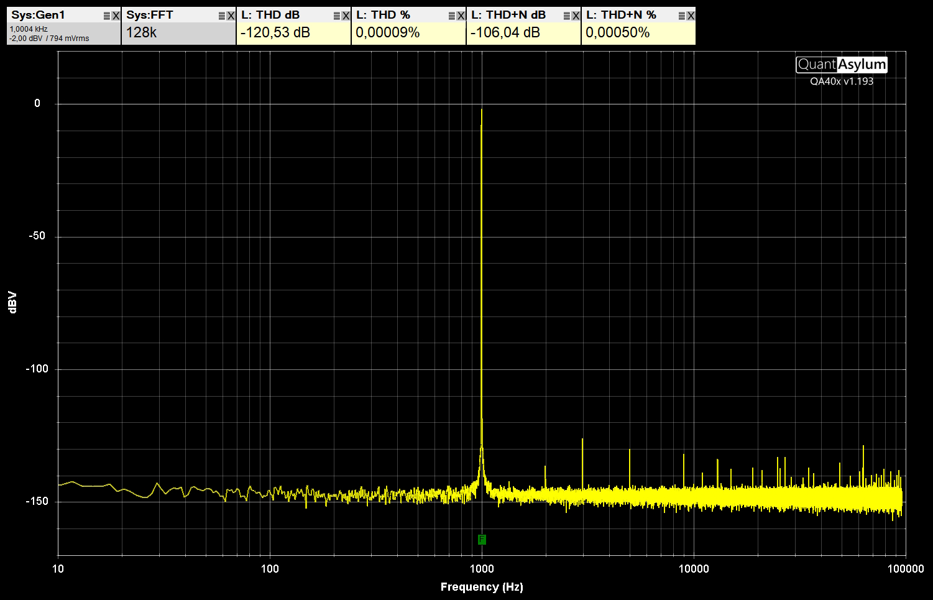The image size is (933, 600).
Task: Close the Sys:FFT tile
Action: click(231, 16)
